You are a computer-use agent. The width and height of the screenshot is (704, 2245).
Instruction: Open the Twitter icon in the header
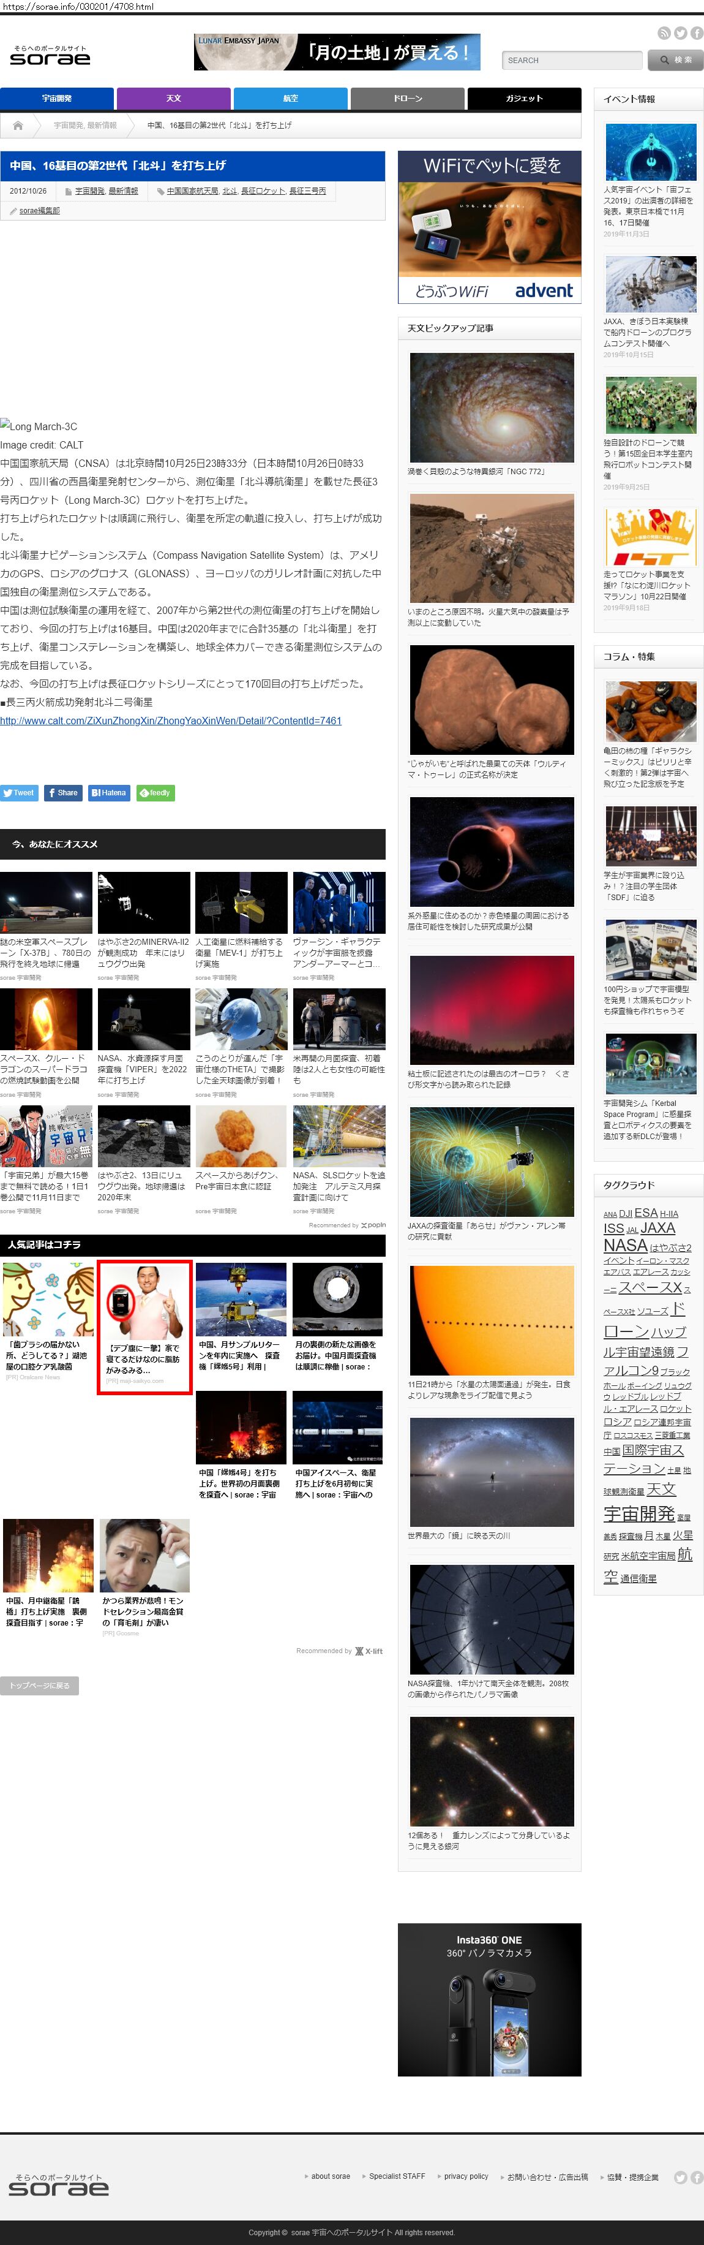(x=681, y=33)
